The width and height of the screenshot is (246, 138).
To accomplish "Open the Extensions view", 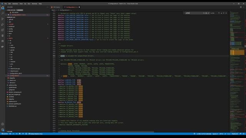I will (3, 30).
